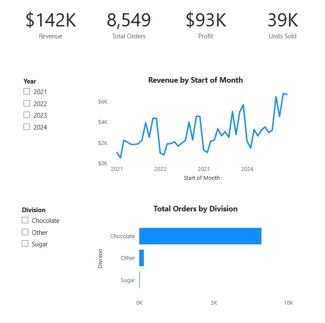325x323 pixels.
Task: Select the 39K Units Sold card
Action: pos(283,25)
